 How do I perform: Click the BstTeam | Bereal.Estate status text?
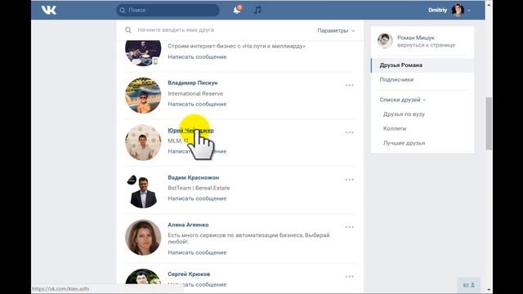click(x=199, y=188)
